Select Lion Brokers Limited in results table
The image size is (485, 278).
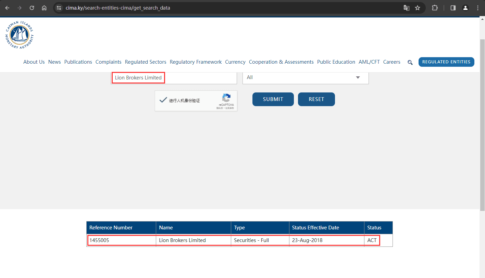[194, 240]
